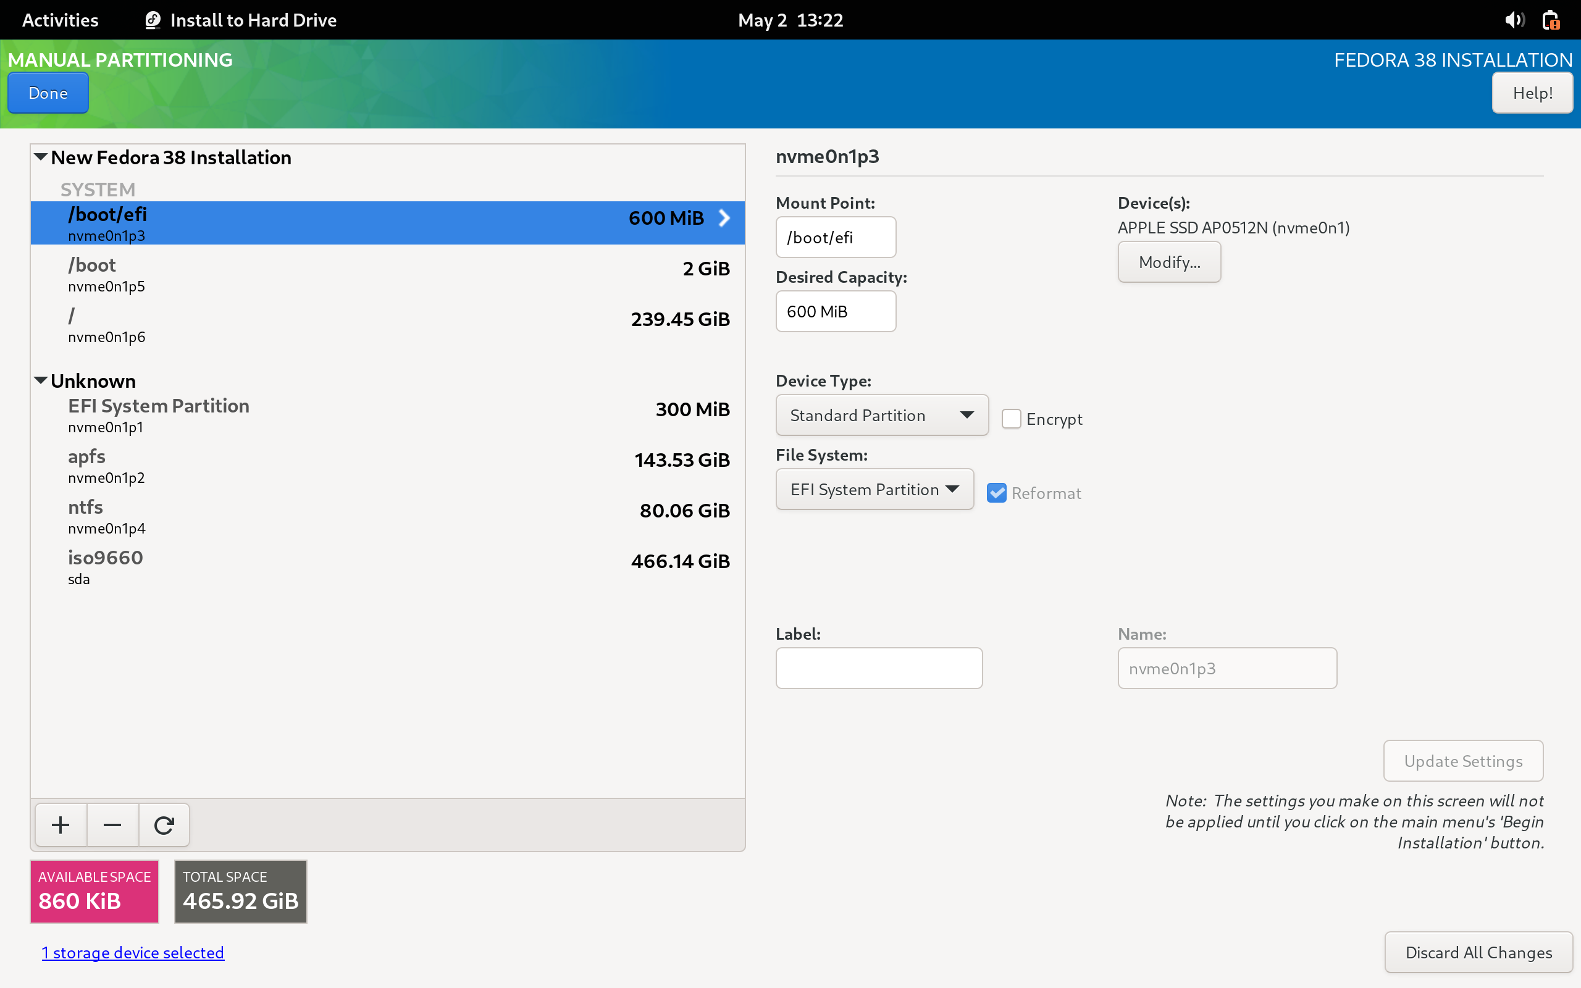Image resolution: width=1581 pixels, height=988 pixels.
Task: Click the refresh partitions icon
Action: (164, 823)
